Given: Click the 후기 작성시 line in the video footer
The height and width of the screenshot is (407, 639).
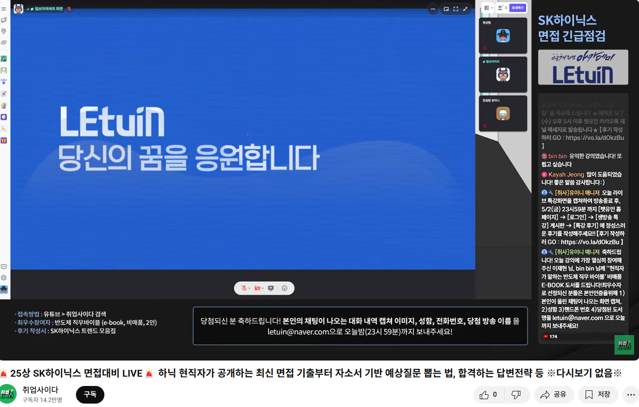Looking at the screenshot, I should [65, 331].
